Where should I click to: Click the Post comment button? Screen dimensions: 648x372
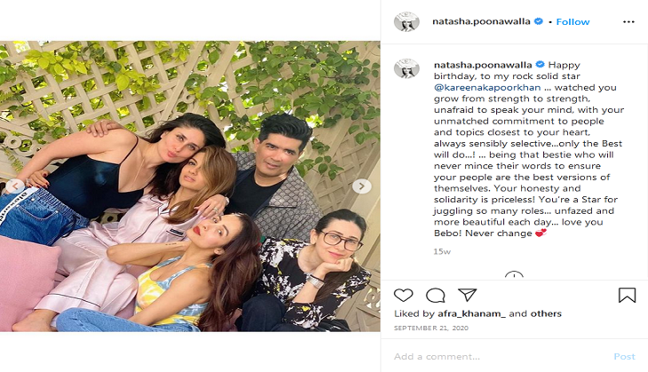[x=624, y=357]
